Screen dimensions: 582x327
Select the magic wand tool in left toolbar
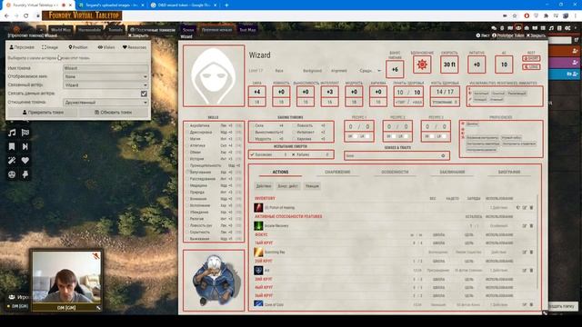pyautogui.click(x=12, y=160)
